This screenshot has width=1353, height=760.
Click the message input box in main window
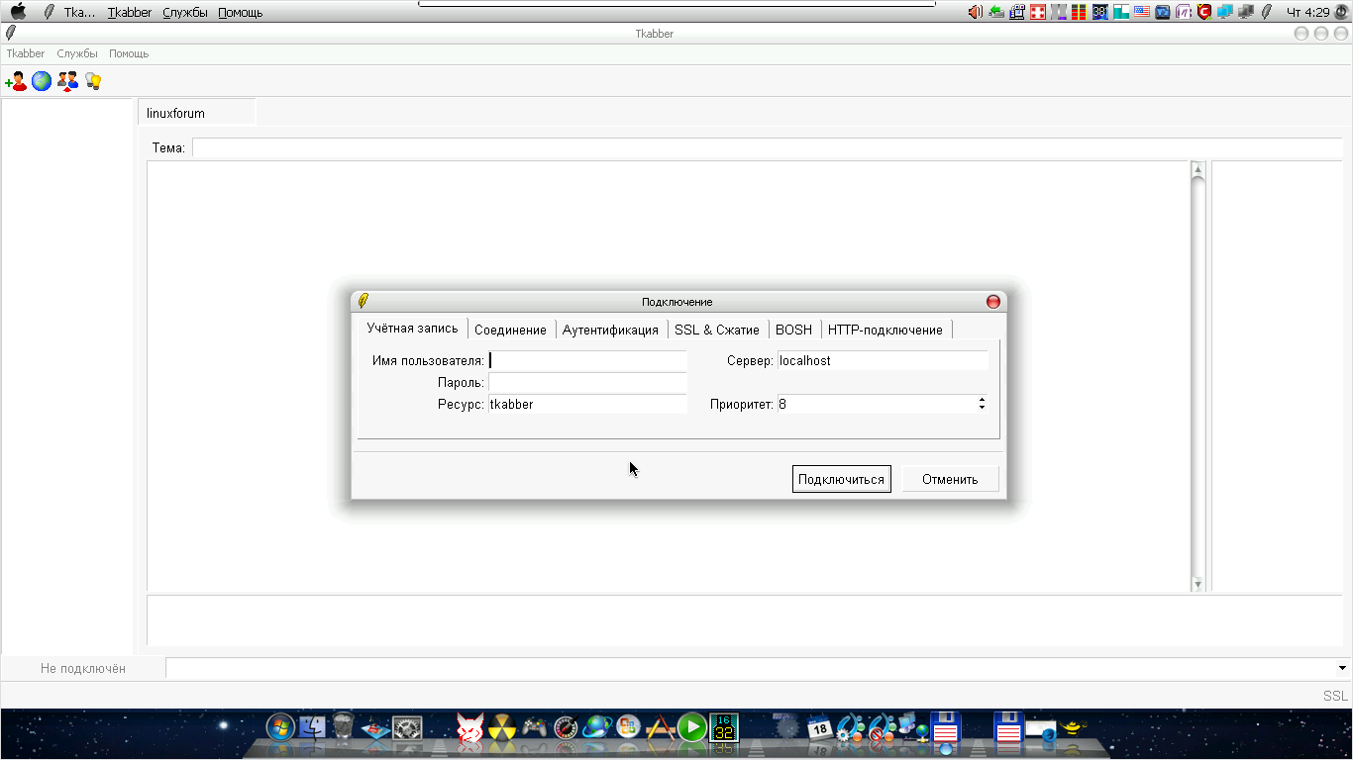point(745,620)
